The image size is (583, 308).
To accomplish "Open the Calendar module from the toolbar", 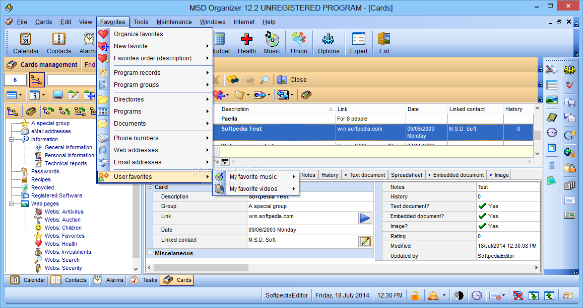I will 26,43.
